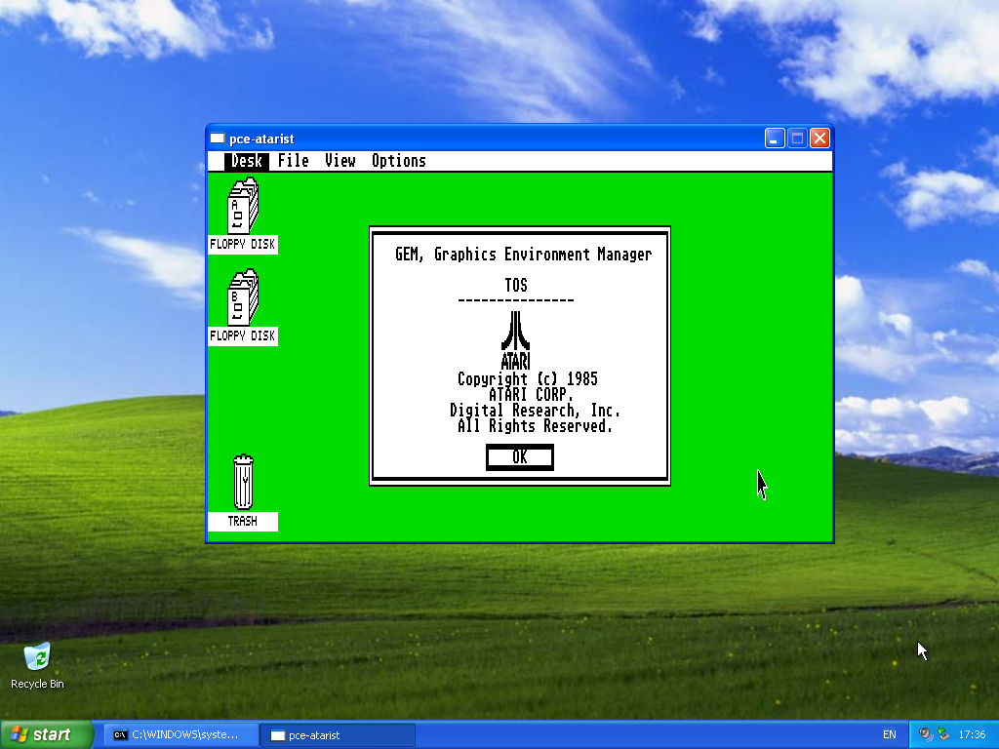Open the File menu
999x749 pixels.
click(293, 161)
